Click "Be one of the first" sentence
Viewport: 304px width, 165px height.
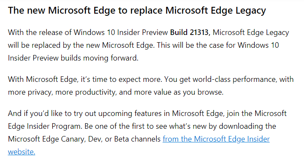pos(115,126)
